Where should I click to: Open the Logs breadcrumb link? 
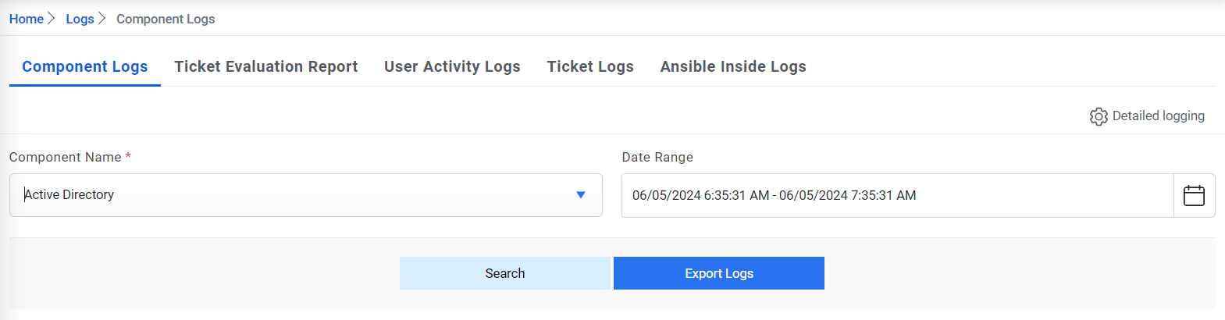(80, 19)
